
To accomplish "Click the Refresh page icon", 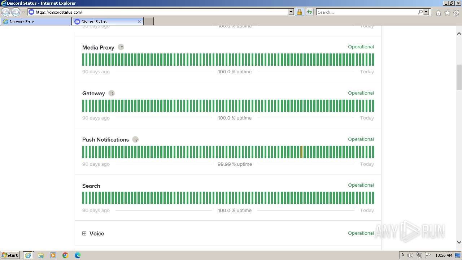I will coord(310,12).
